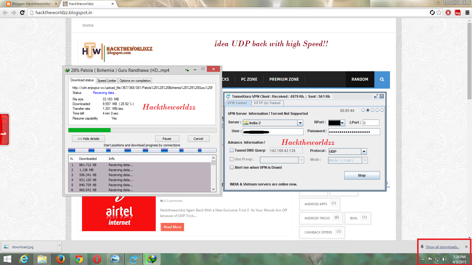Stop the TunnelGuru VPN connection

coord(362,175)
